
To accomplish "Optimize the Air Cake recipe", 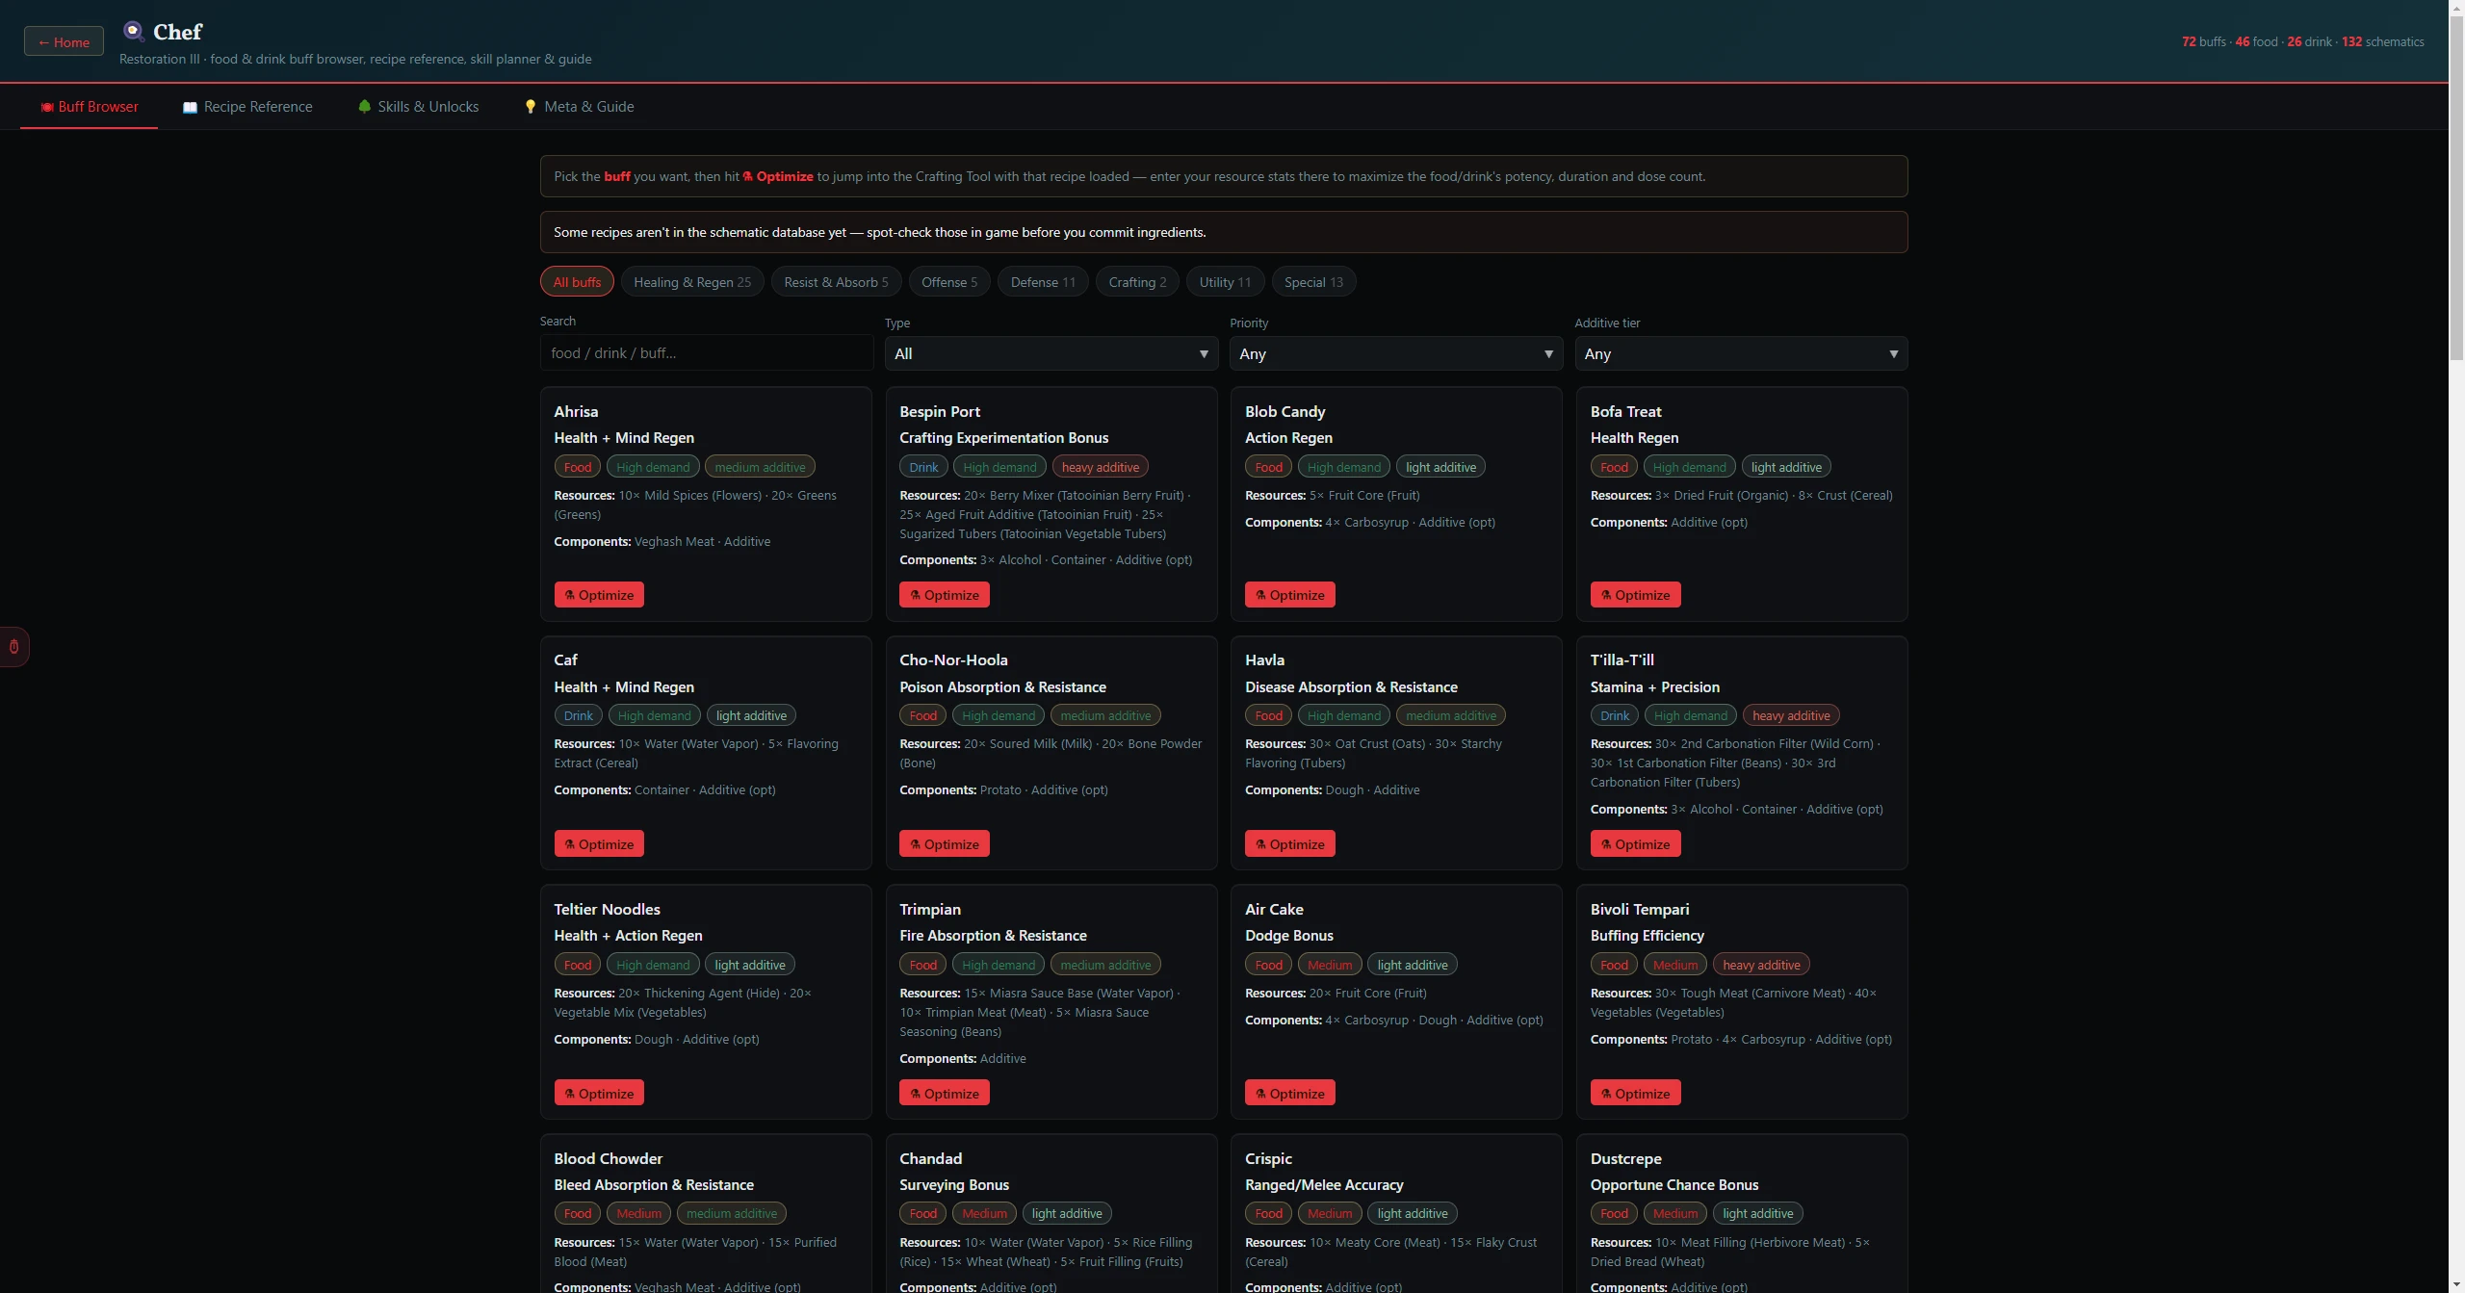I will click(1290, 1094).
